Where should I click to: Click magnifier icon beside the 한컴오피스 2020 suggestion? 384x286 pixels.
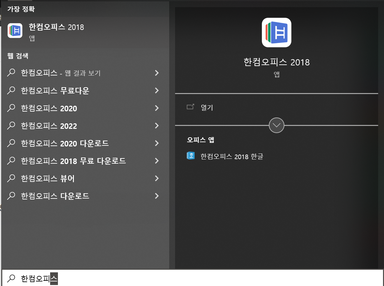point(11,108)
